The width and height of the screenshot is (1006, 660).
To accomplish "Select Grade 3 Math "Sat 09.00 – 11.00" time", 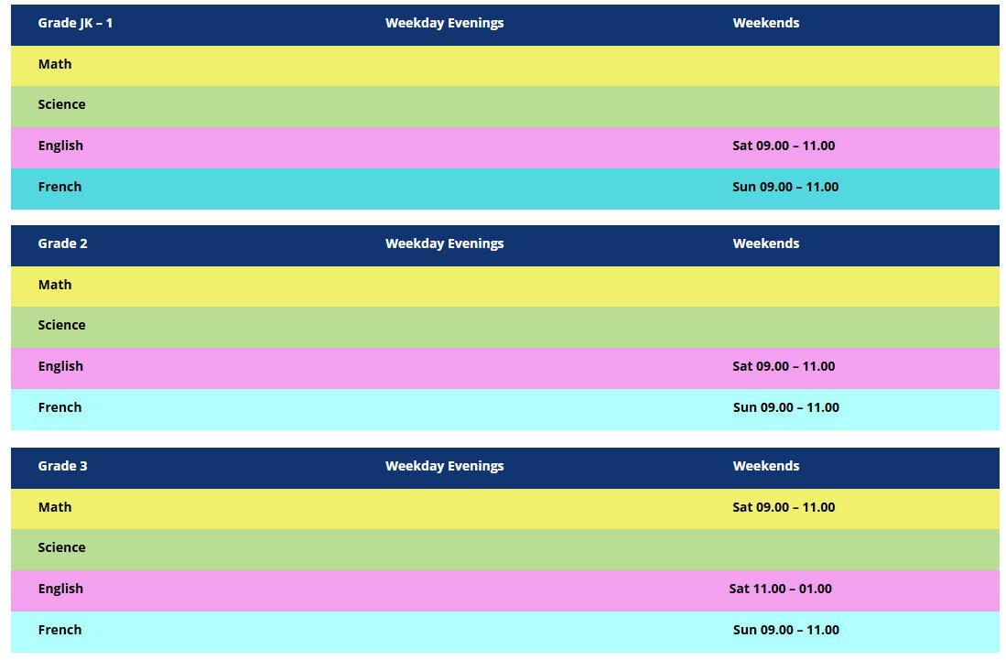I will pos(784,507).
